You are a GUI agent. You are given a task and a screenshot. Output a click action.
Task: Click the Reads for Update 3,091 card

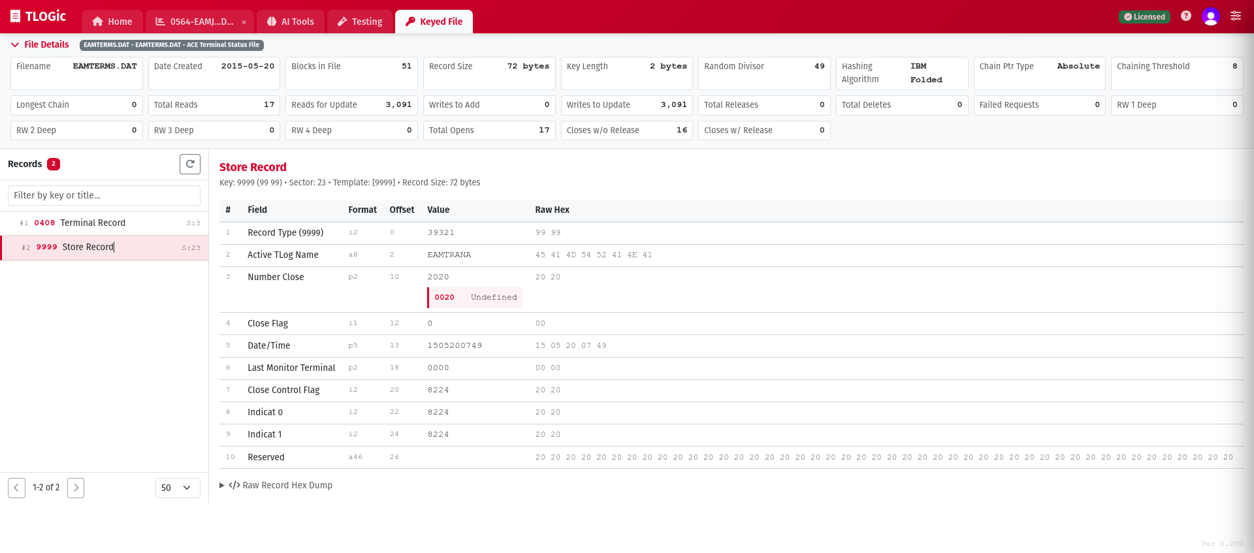[351, 105]
